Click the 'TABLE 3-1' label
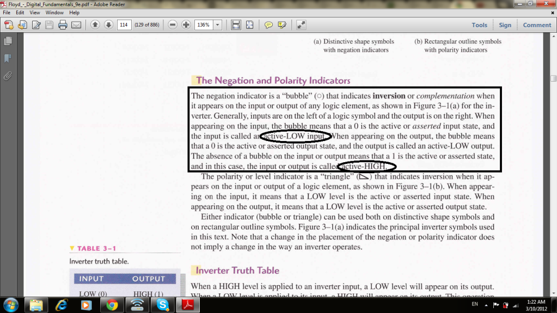Viewport: 557px width, 313px height. [96, 248]
